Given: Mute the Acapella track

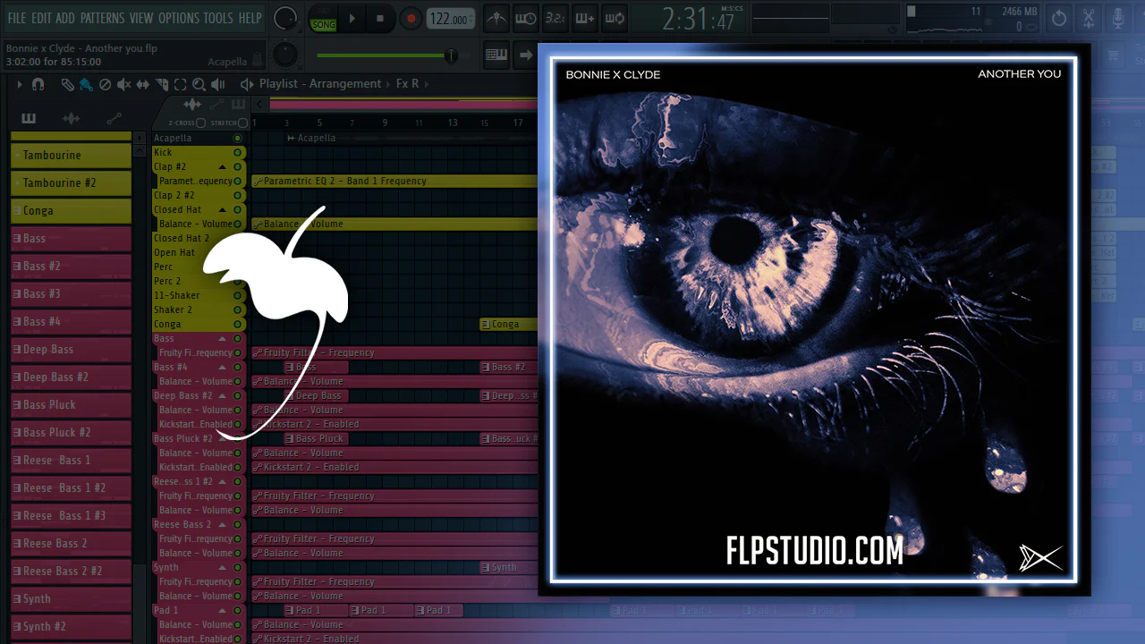Looking at the screenshot, I should (237, 138).
